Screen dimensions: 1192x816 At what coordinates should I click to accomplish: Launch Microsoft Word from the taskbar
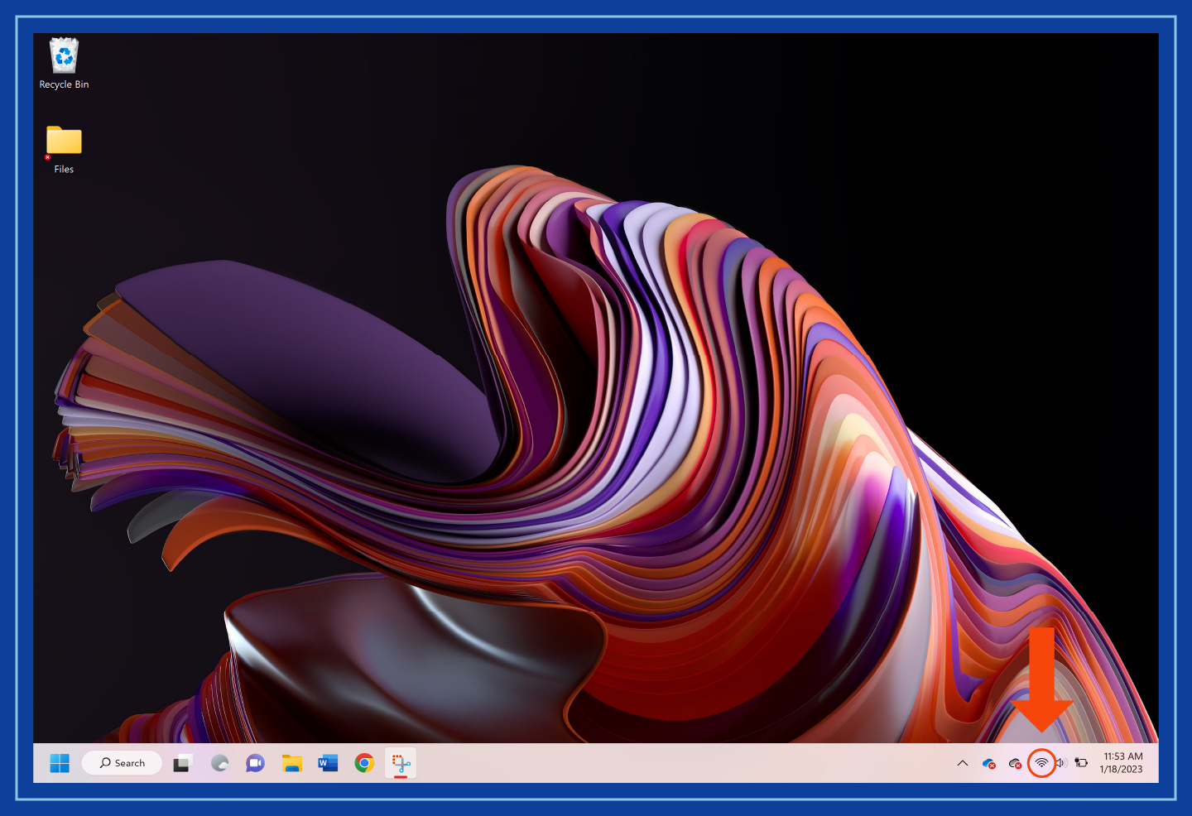click(x=328, y=763)
